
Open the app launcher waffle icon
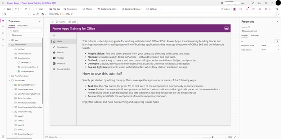coord(3,3)
